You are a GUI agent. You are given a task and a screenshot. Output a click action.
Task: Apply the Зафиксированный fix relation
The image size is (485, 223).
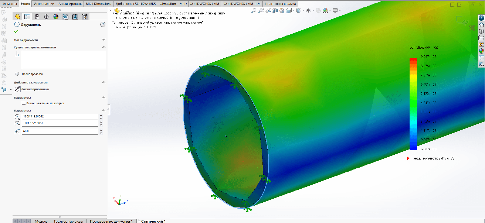pos(18,89)
